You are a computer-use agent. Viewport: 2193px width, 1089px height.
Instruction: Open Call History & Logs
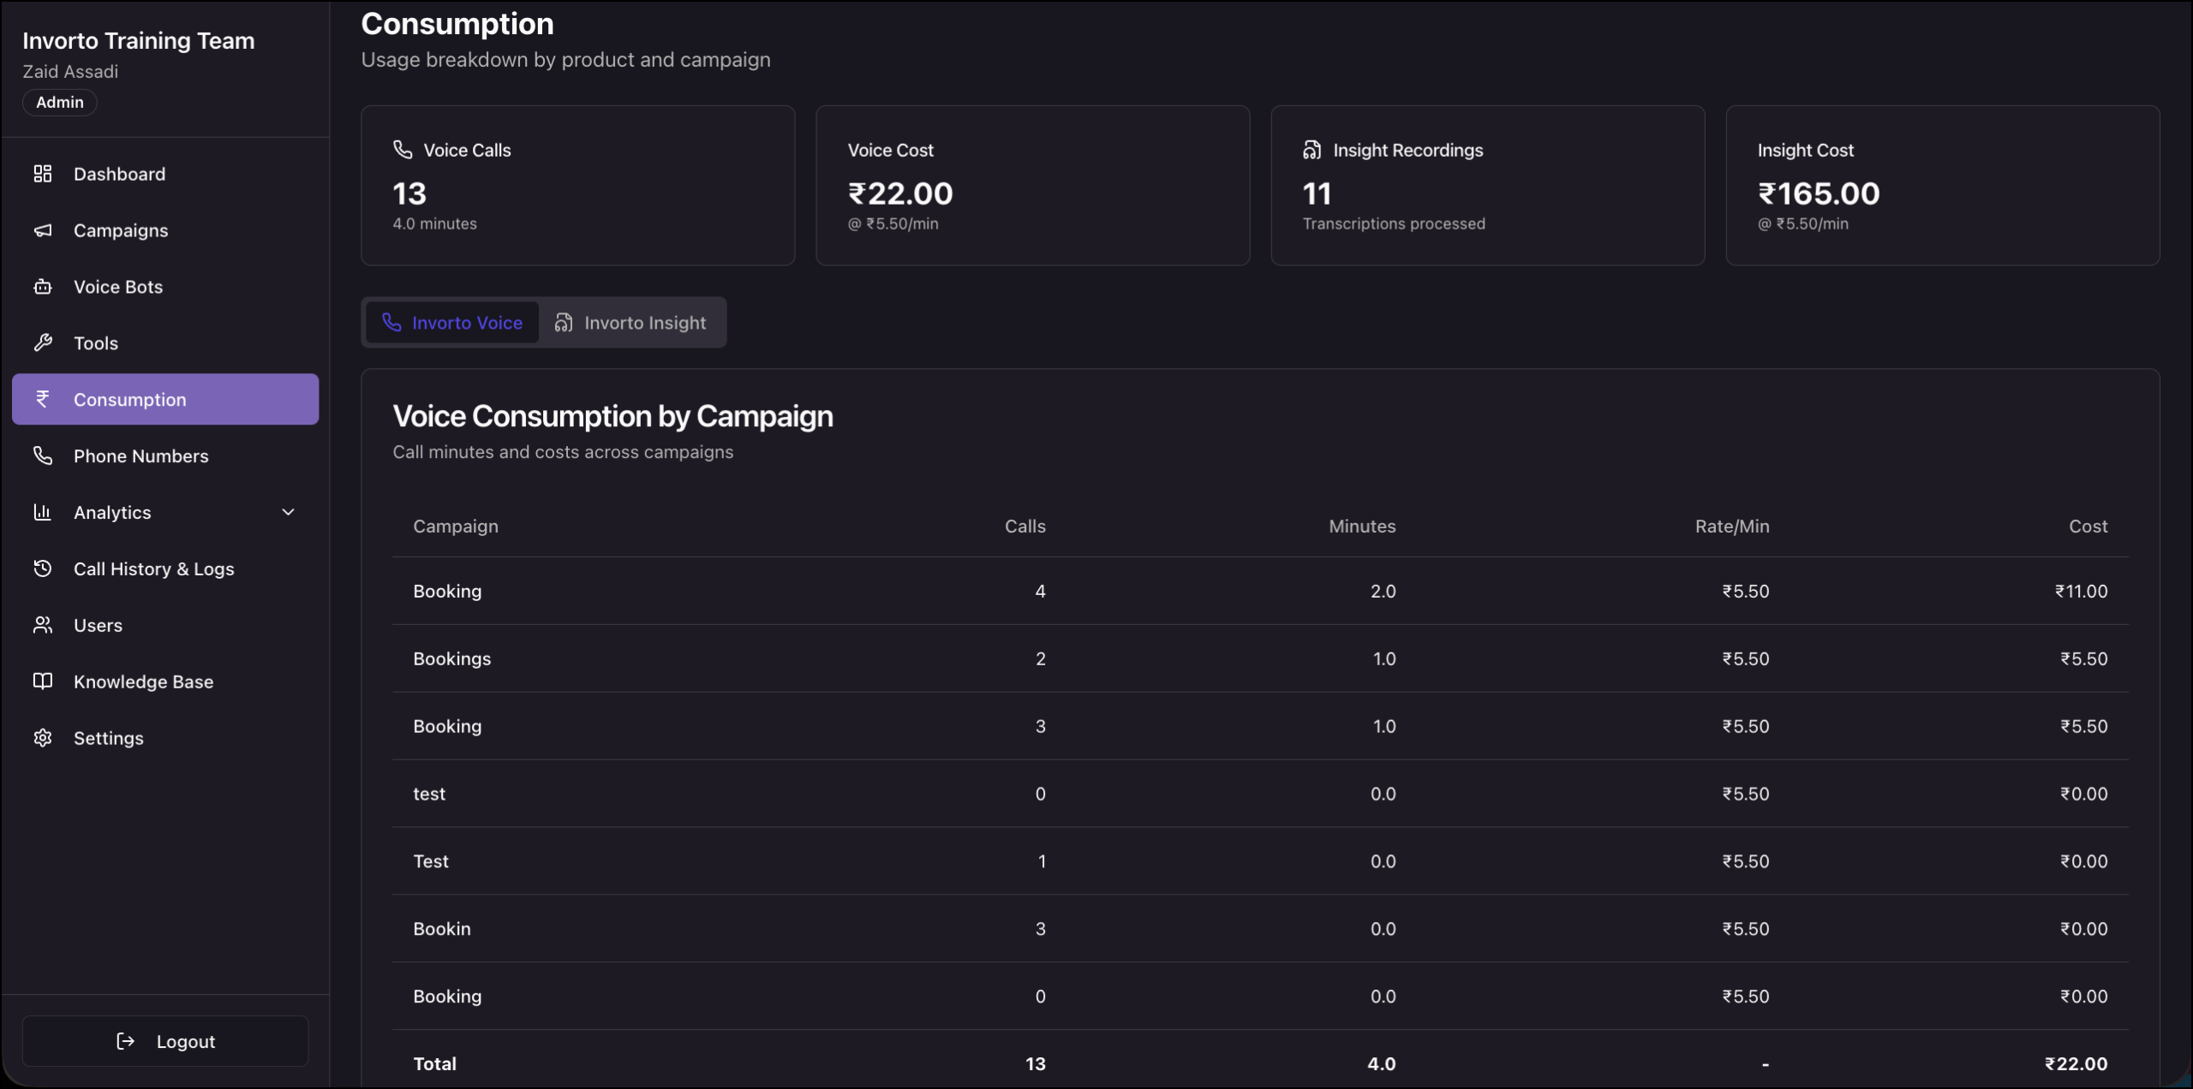(x=165, y=568)
